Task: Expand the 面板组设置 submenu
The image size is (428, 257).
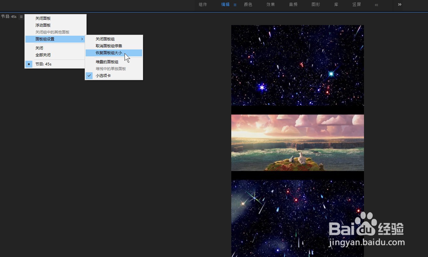Action: click(x=56, y=39)
